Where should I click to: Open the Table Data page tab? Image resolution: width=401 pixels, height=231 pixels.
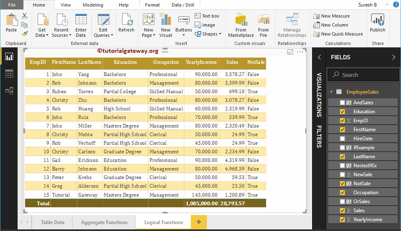pyautogui.click(x=53, y=222)
